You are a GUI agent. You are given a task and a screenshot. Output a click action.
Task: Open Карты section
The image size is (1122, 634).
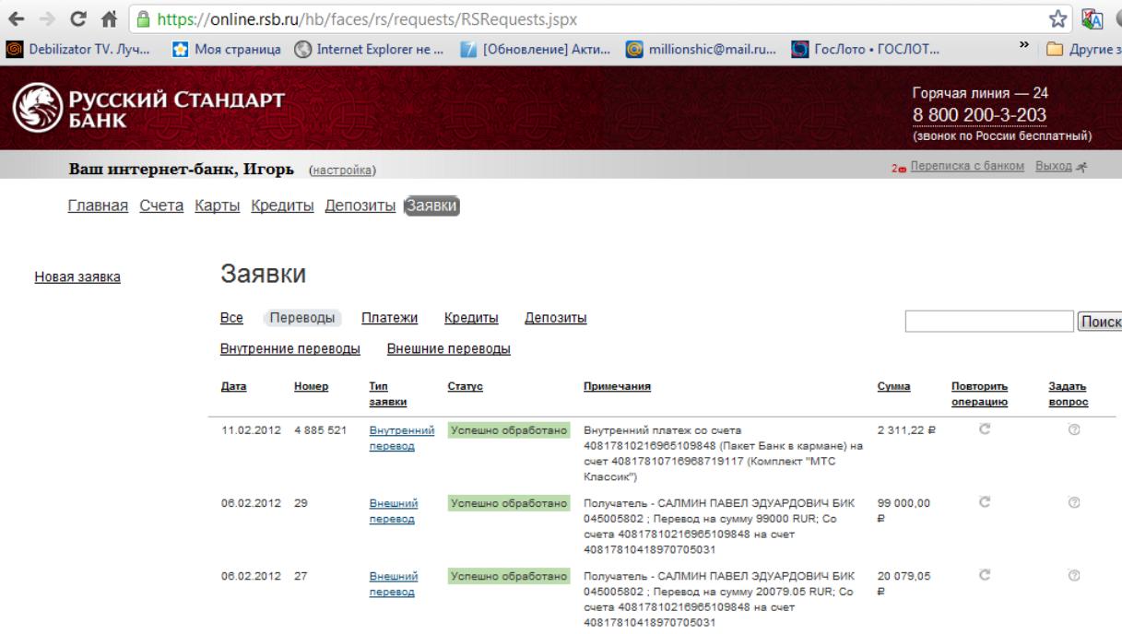(218, 205)
